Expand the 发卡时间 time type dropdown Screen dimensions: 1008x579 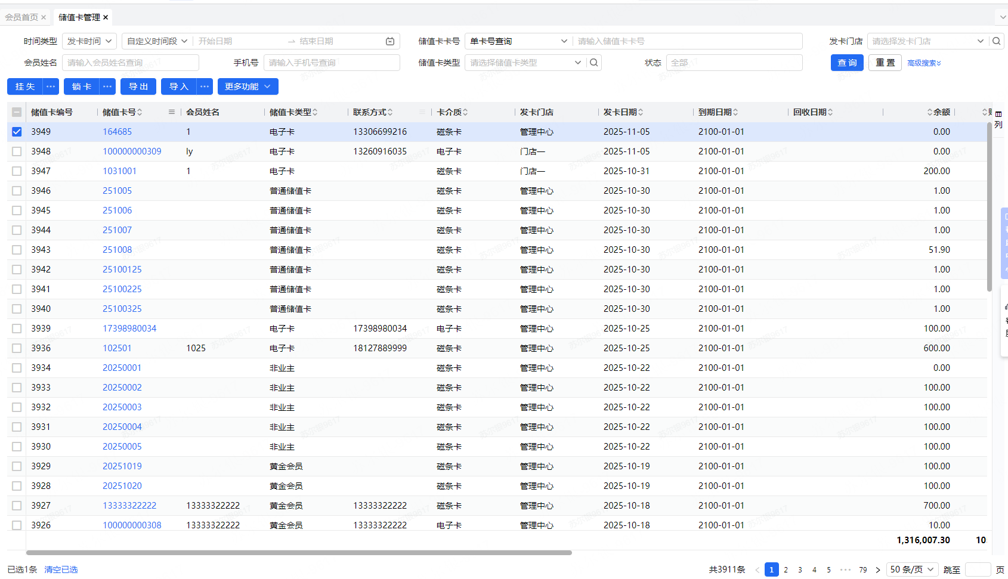point(89,41)
